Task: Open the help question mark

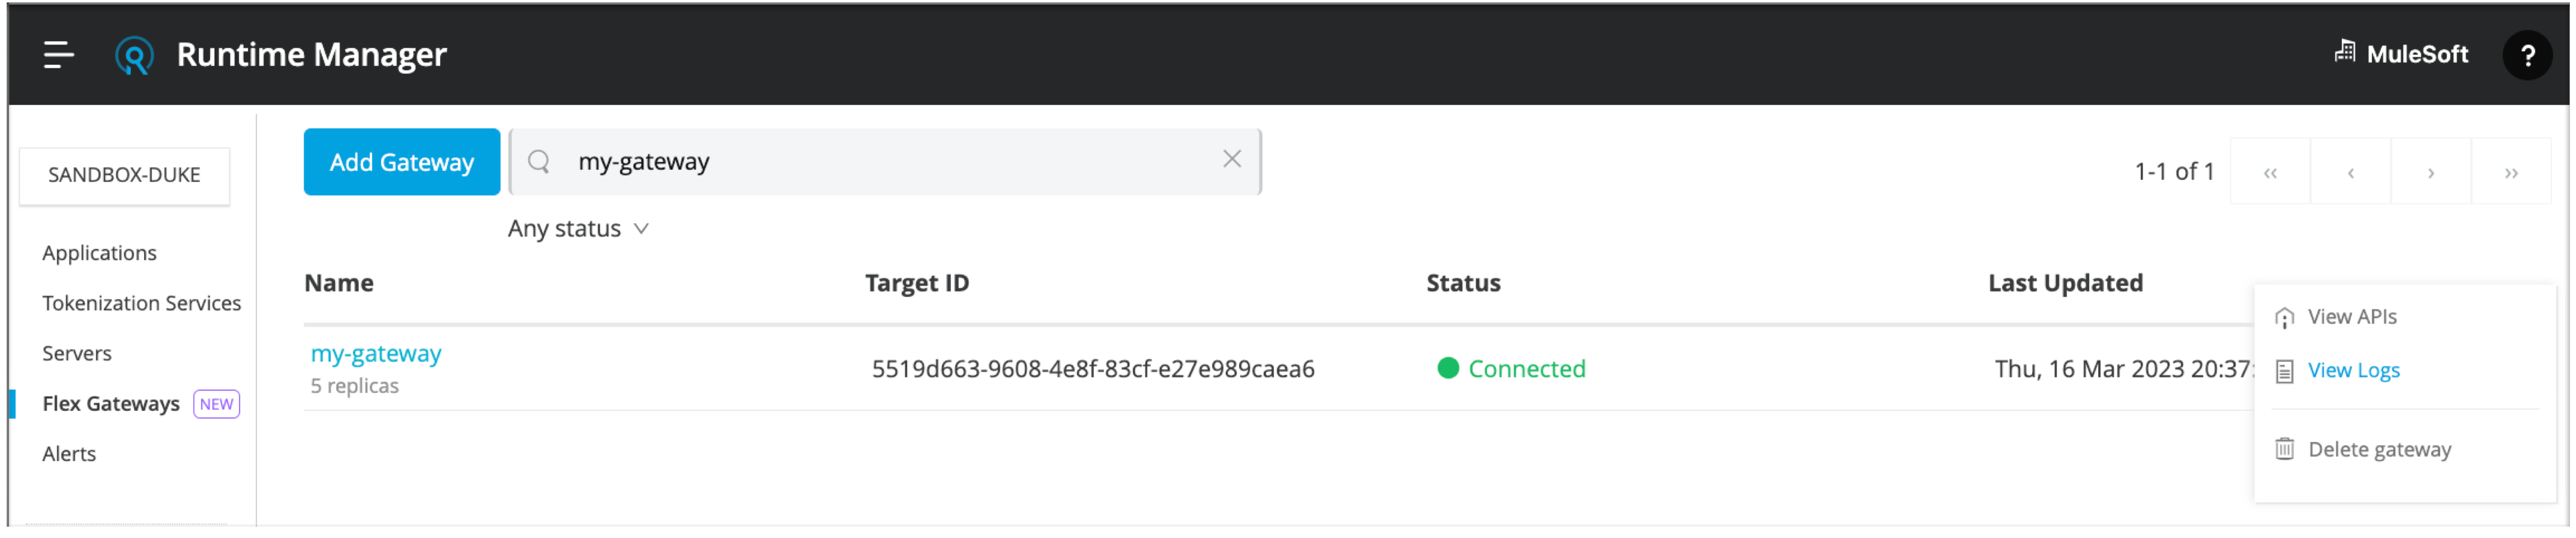Action: tap(2528, 55)
